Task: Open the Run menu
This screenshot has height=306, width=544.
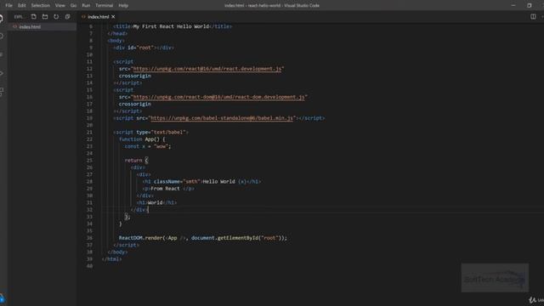Action: (86, 6)
